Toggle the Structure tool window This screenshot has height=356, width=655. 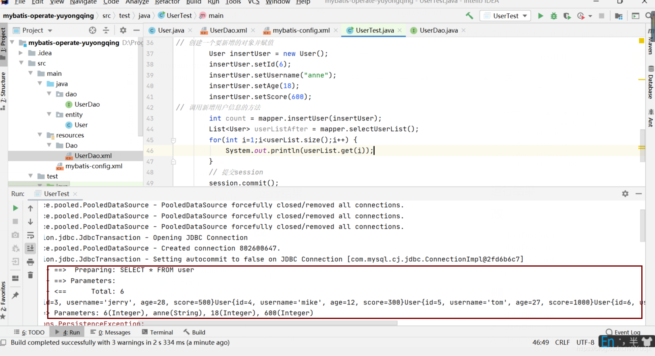3,91
